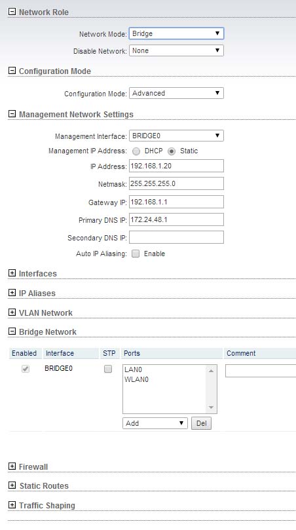Open the Configuration Mode dropdown
The image size is (296, 530).
[176, 93]
